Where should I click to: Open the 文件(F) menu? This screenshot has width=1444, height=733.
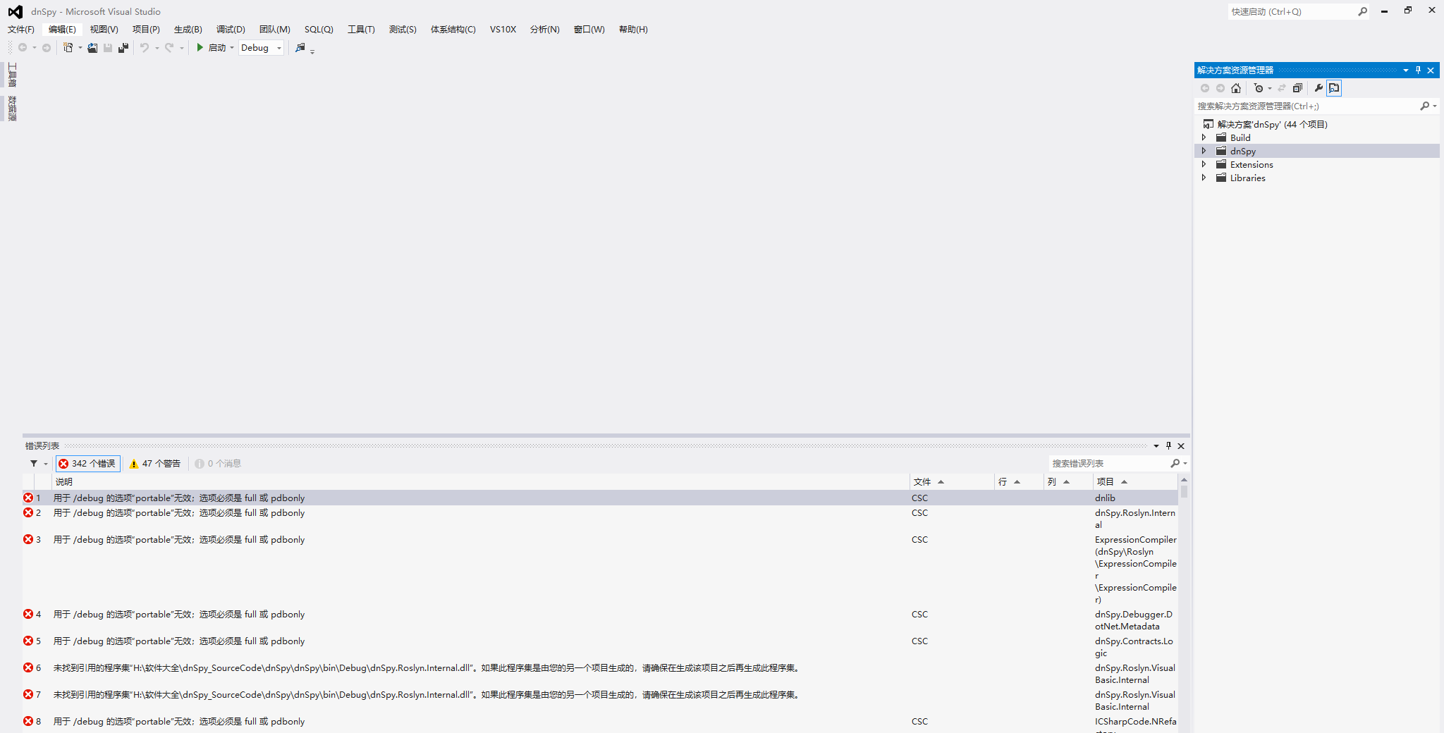click(x=21, y=29)
